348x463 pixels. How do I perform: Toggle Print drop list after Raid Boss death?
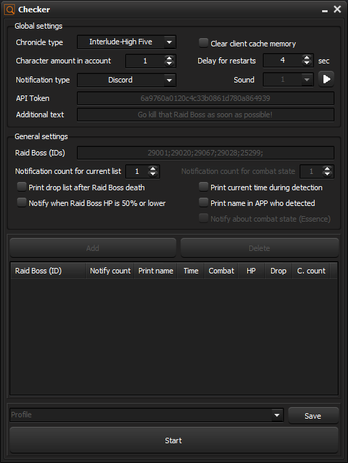[x=22, y=187]
